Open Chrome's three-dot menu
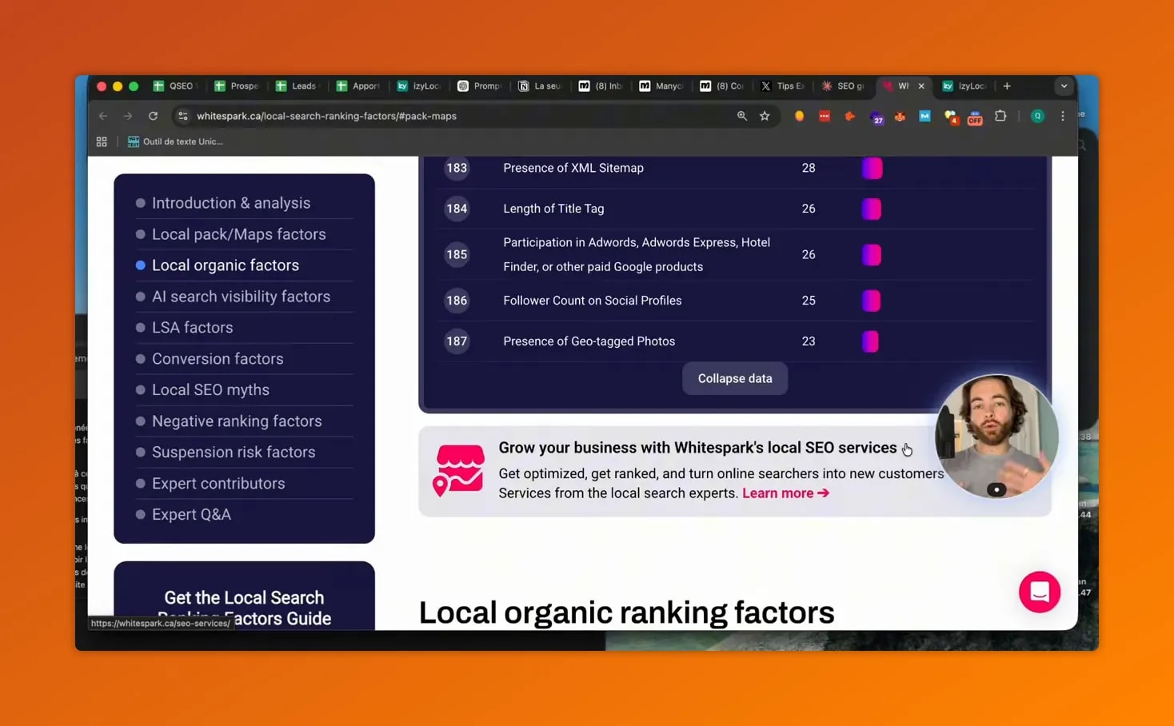This screenshot has width=1174, height=726. [1062, 116]
